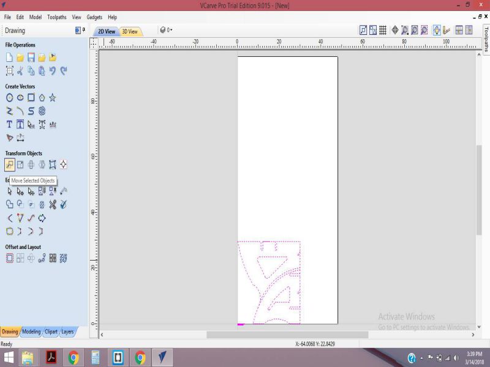Click the zoom to selected icon
490x367 pixels.
coord(424,30)
